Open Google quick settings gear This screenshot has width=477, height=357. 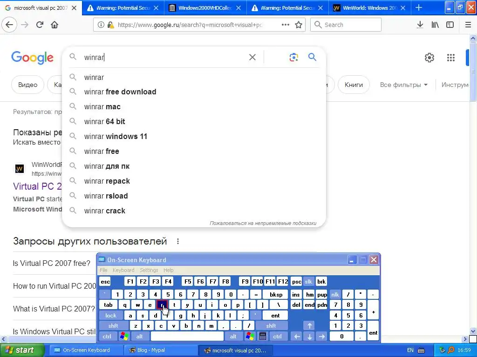429,57
